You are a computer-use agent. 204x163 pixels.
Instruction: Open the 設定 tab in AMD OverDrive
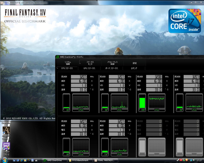tap(135, 63)
